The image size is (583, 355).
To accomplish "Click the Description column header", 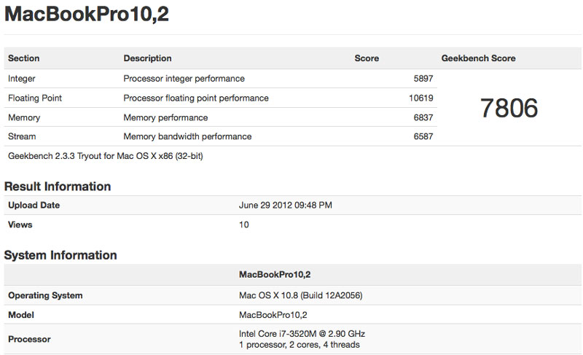I will pos(147,58).
